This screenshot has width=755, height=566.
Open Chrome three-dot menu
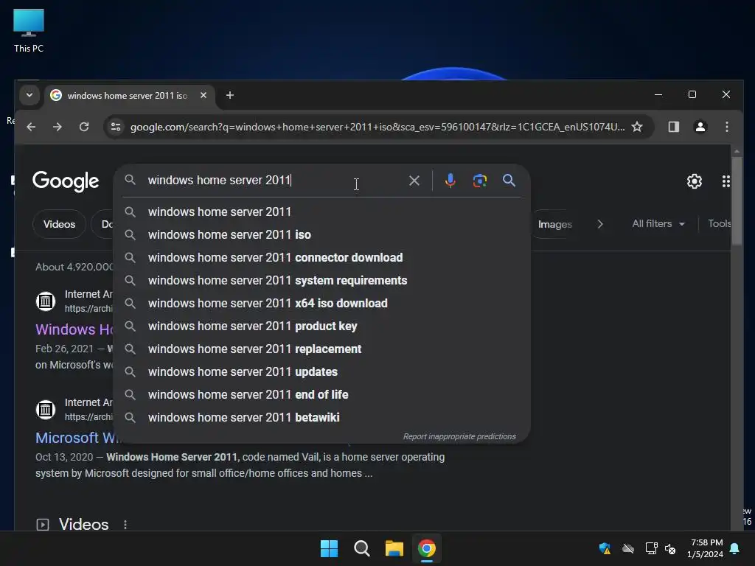726,127
